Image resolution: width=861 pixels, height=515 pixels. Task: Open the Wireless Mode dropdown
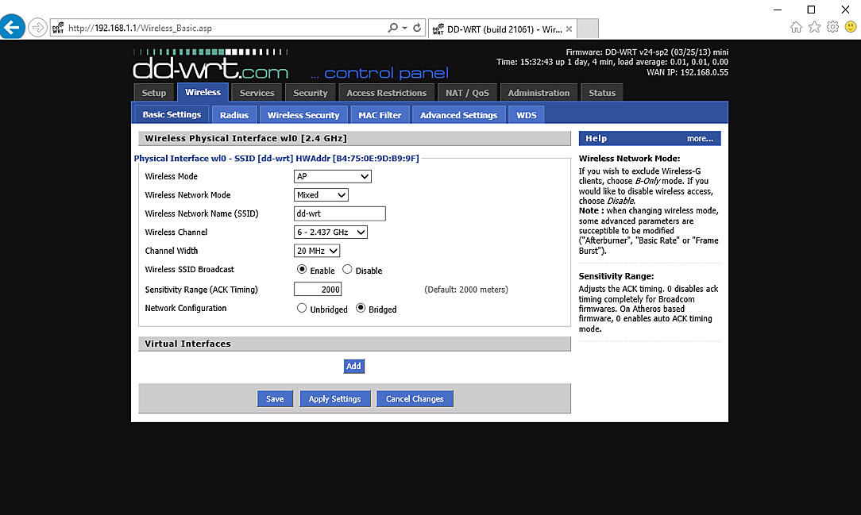[x=333, y=176]
